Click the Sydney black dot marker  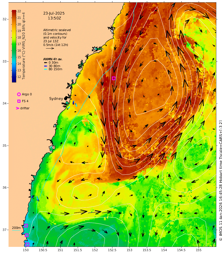point(65,98)
